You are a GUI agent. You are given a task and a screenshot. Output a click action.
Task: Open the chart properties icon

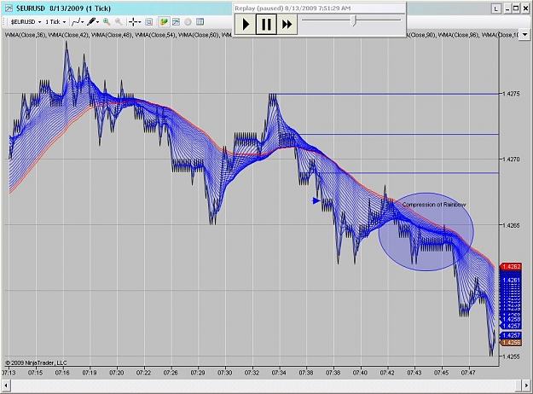[200, 22]
